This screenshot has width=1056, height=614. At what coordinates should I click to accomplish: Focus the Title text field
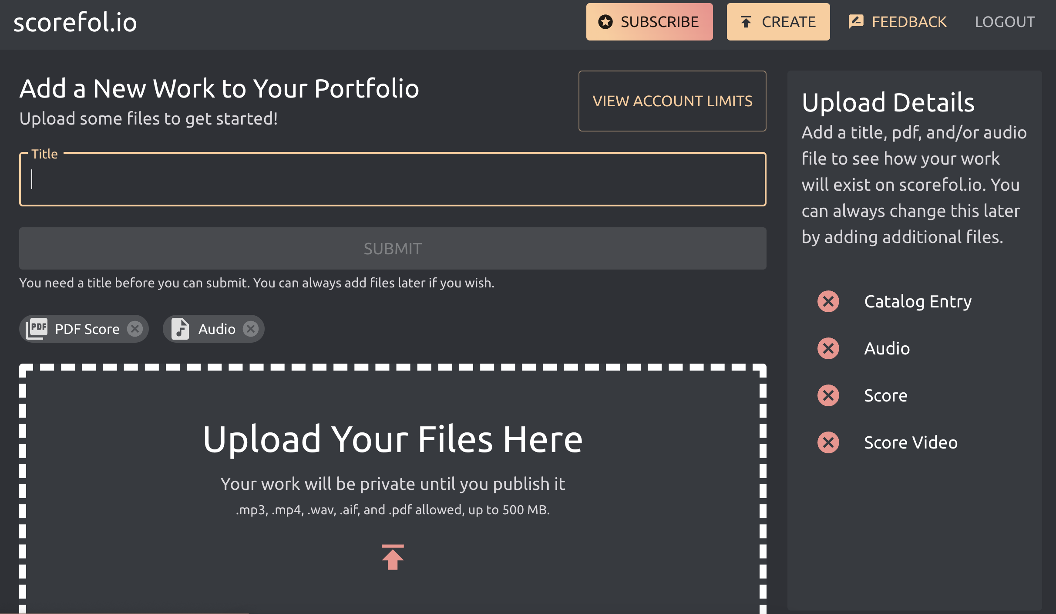(393, 179)
